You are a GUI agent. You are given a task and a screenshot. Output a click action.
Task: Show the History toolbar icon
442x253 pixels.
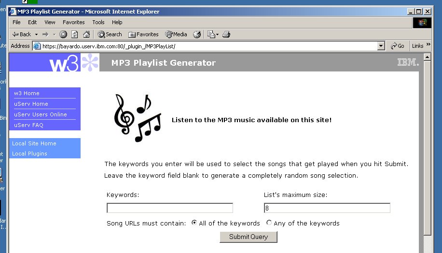[197, 34]
